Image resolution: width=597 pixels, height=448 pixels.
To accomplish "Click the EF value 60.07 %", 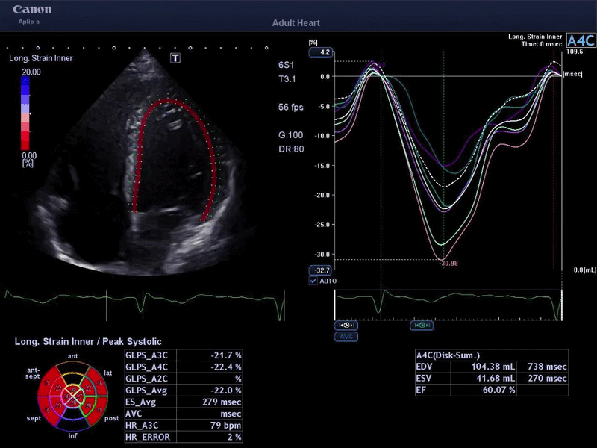I will [498, 390].
